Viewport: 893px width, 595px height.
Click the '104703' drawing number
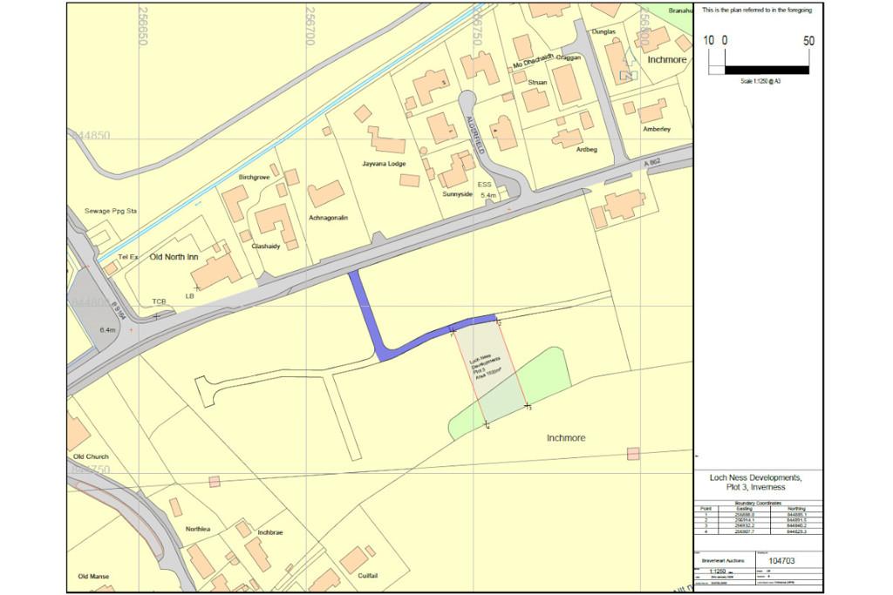click(782, 561)
